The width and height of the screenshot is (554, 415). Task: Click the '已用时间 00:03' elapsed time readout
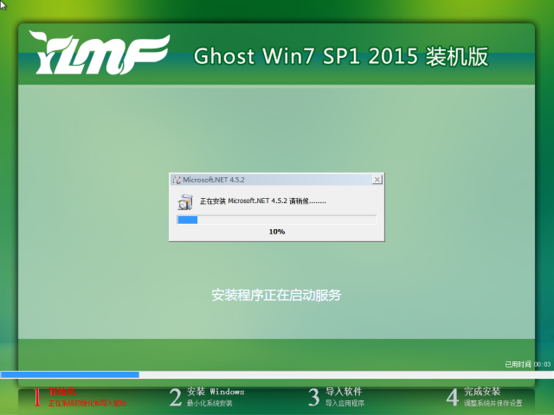(527, 364)
